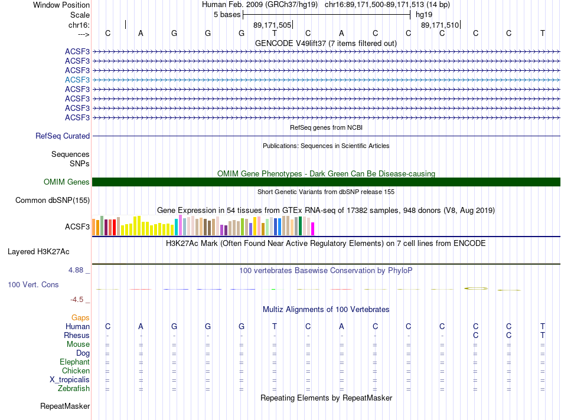Click the OMIM Genes track label
The height and width of the screenshot is (420, 561).
(67, 182)
